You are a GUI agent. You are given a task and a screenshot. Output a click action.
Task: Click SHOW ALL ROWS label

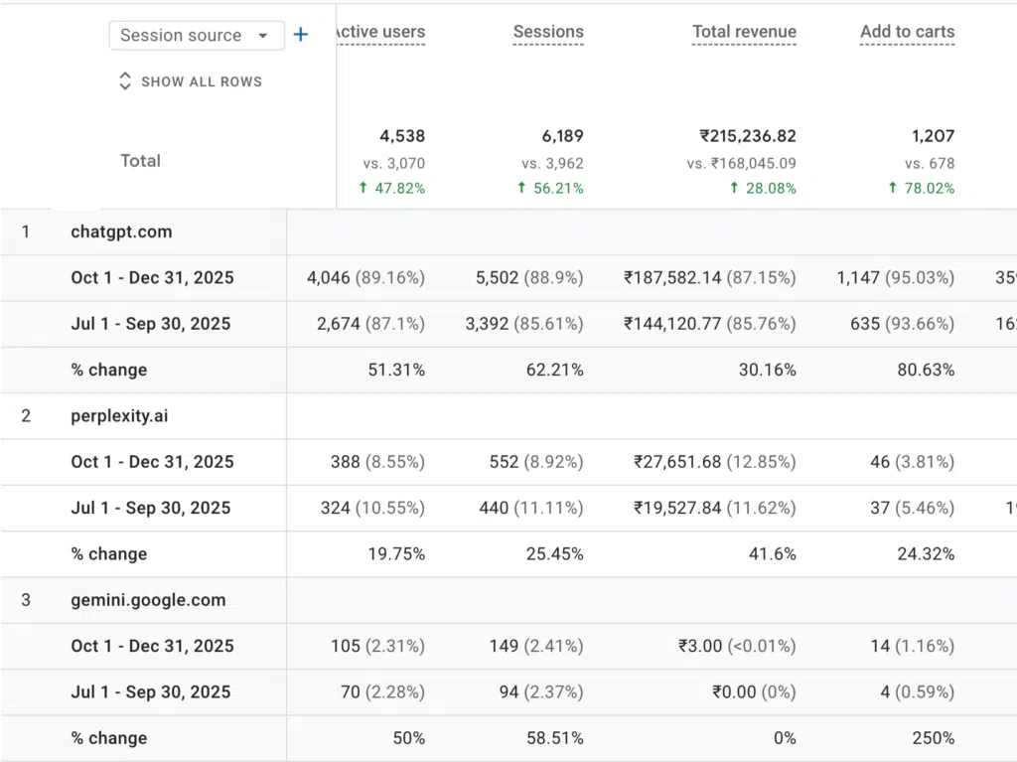point(202,81)
